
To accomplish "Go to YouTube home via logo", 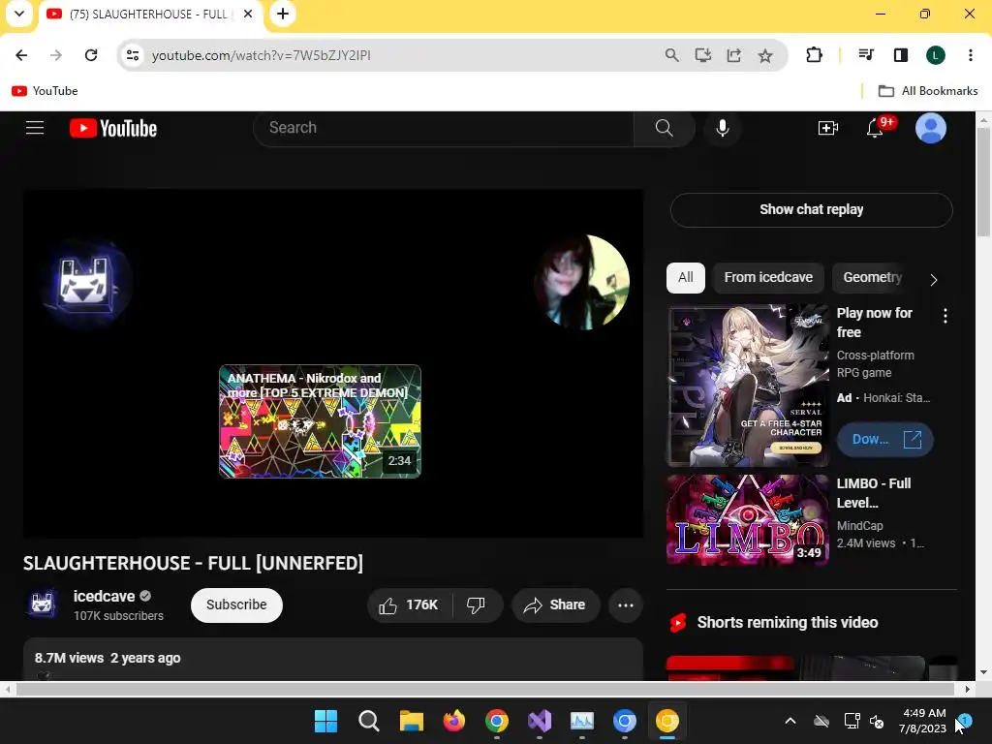I will pyautogui.click(x=113, y=129).
